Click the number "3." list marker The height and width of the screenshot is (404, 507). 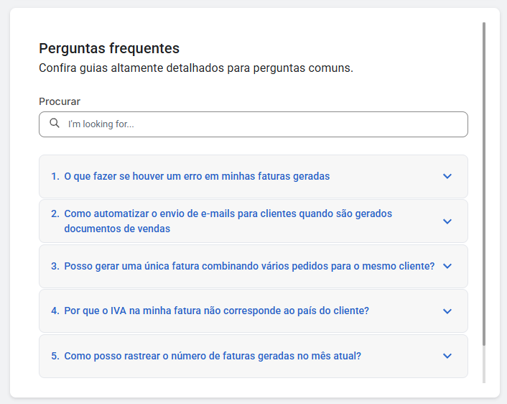(55, 266)
